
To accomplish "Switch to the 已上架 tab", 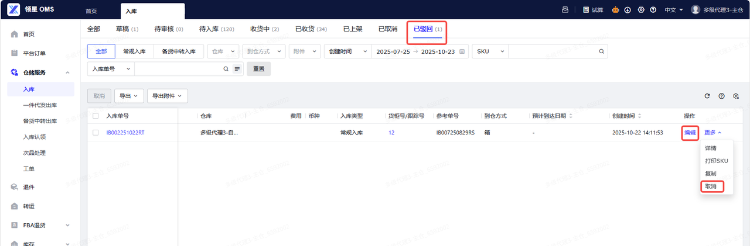I will (353, 29).
